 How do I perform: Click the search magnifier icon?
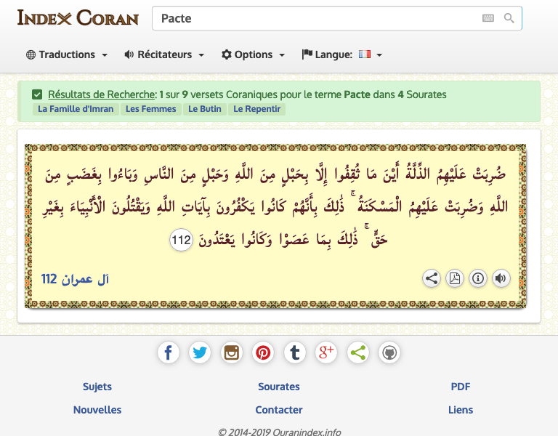pos(509,18)
